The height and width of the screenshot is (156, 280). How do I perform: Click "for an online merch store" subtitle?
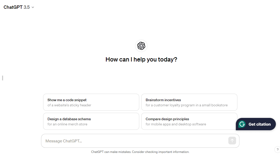(67, 124)
